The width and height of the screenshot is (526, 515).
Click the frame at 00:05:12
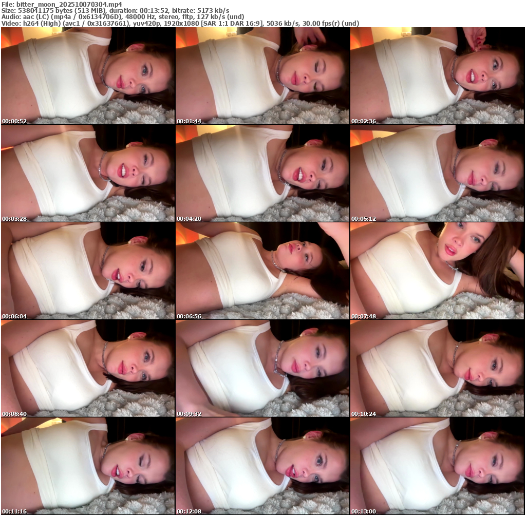(x=437, y=174)
